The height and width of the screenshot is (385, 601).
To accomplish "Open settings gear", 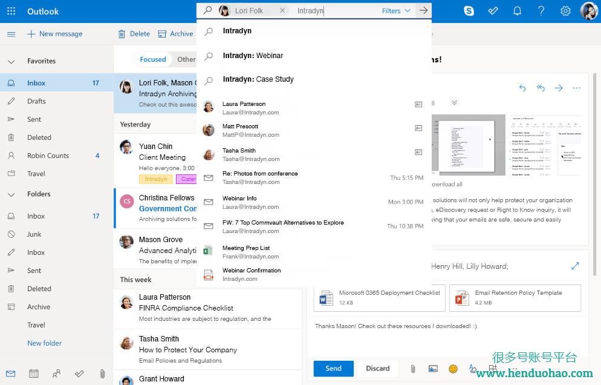I will pyautogui.click(x=565, y=11).
